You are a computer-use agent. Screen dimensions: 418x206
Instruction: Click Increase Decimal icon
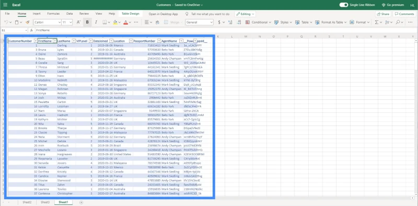230,22
